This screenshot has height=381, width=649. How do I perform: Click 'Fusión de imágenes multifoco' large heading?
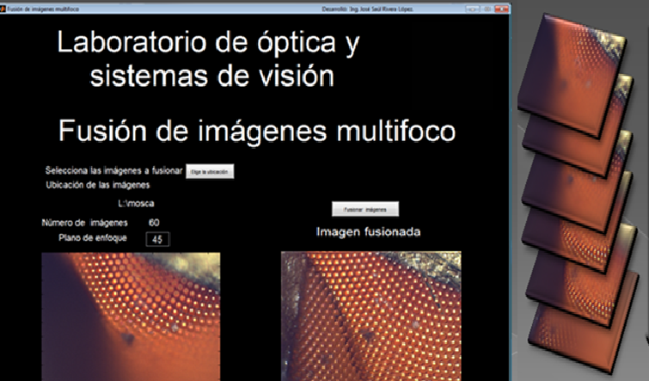pos(257,131)
